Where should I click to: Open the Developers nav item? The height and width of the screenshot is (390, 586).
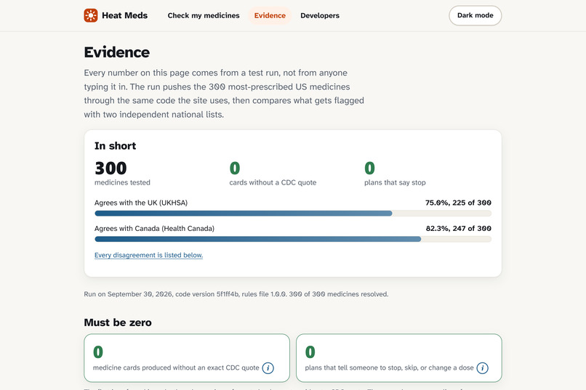point(320,16)
